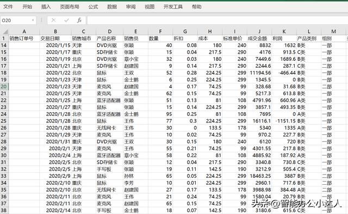Viewport: 348px width, 214px height.
Task: Select column J header
Action: pyautogui.click(x=259, y=31)
